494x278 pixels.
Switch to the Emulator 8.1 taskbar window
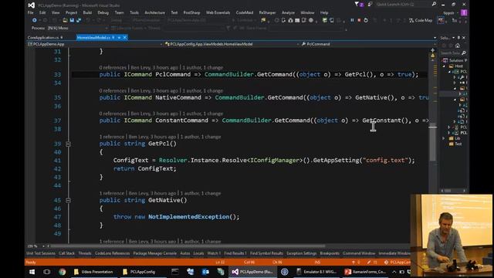click(x=316, y=272)
